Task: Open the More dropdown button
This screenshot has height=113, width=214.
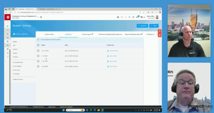Action: click(154, 26)
